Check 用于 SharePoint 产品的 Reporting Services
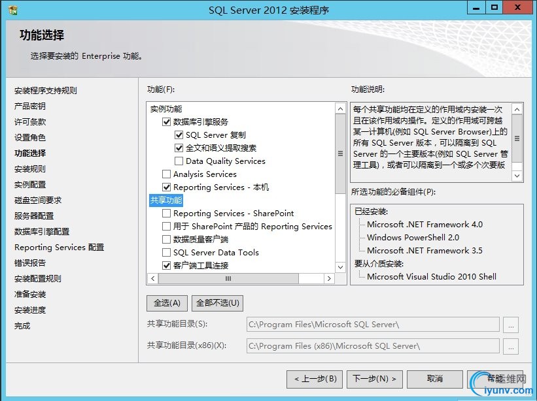 (166, 227)
